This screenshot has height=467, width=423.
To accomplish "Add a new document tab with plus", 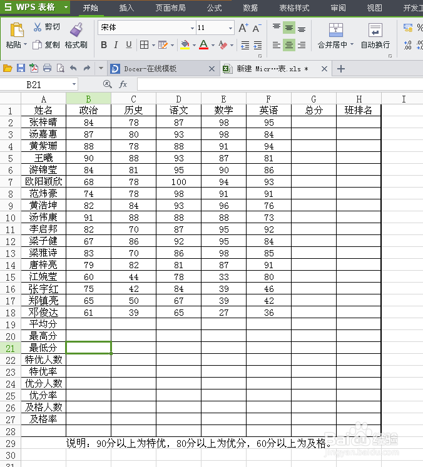I will point(341,69).
